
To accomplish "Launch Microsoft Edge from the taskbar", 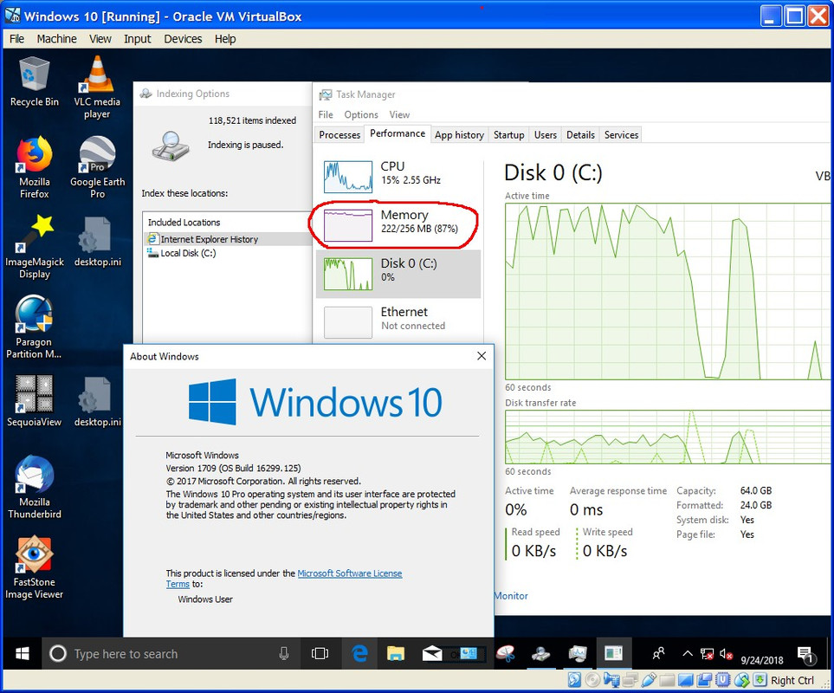I will click(360, 654).
